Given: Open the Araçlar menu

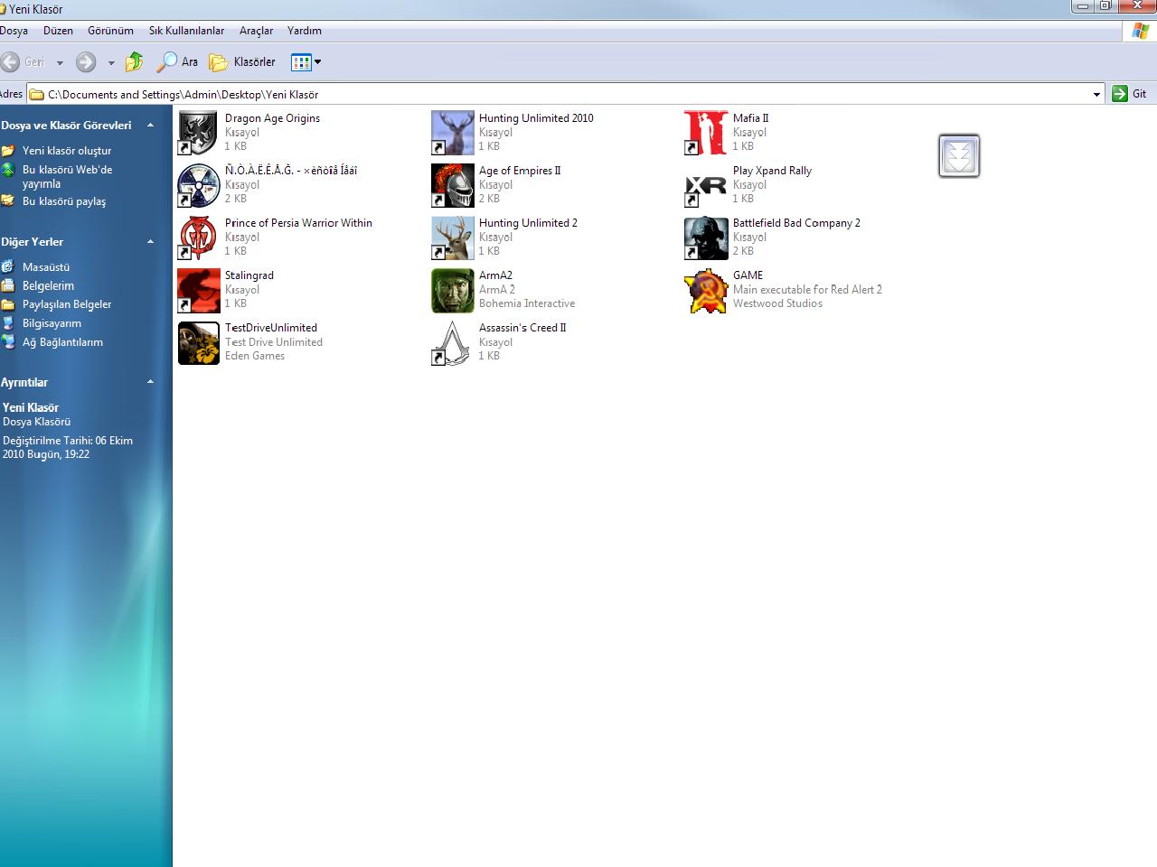Looking at the screenshot, I should [x=256, y=31].
